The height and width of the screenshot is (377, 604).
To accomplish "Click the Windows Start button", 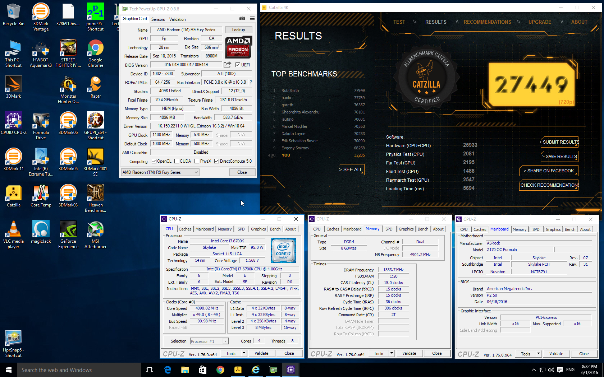I will [9, 370].
